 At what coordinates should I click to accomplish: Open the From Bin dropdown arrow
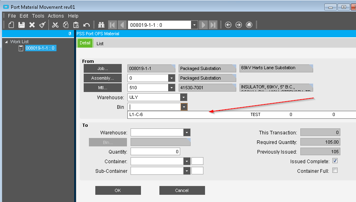pos(184,107)
